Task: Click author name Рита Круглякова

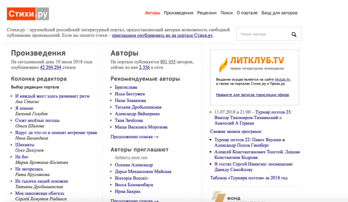Action: tap(32, 175)
